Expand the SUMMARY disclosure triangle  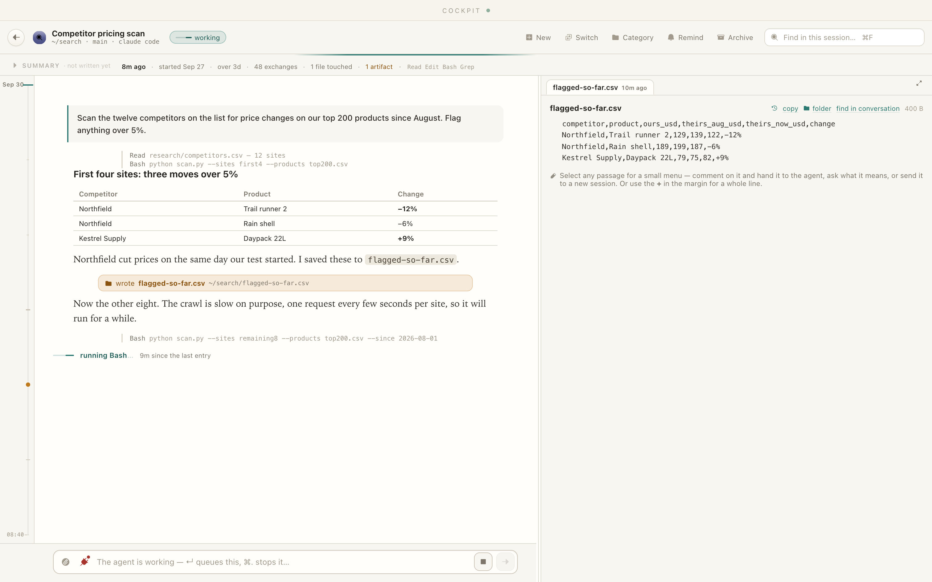(14, 65)
